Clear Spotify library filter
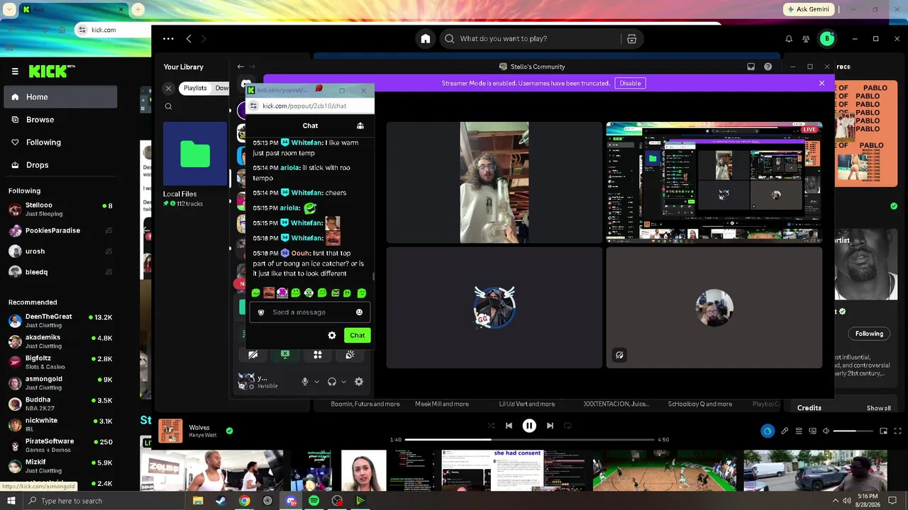The height and width of the screenshot is (510, 908). click(x=168, y=89)
